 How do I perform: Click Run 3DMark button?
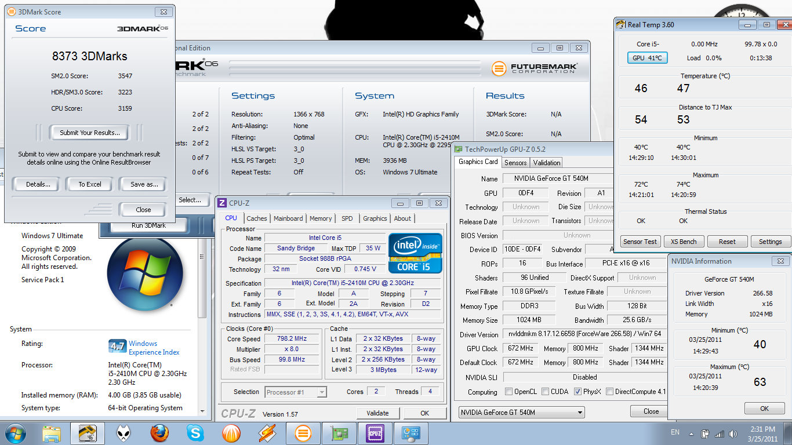(148, 225)
